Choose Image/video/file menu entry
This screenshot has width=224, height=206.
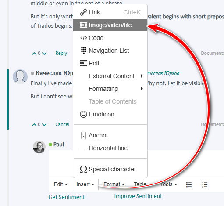coord(110,25)
